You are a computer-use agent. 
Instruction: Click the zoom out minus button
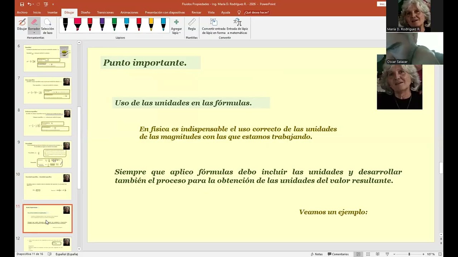click(x=395, y=254)
